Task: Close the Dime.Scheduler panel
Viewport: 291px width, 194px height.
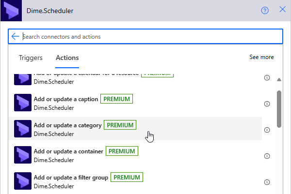Action: 283,10
